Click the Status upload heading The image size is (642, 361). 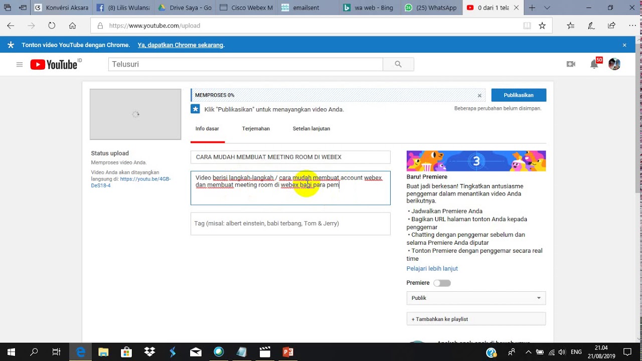click(110, 153)
